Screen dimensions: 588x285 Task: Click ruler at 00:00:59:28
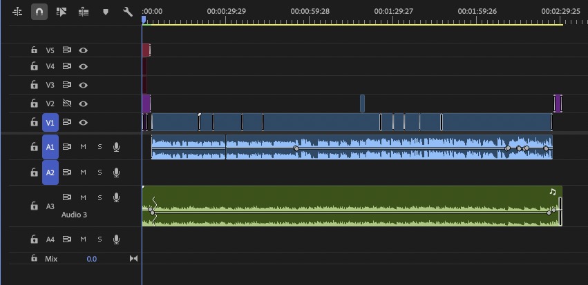coord(310,11)
